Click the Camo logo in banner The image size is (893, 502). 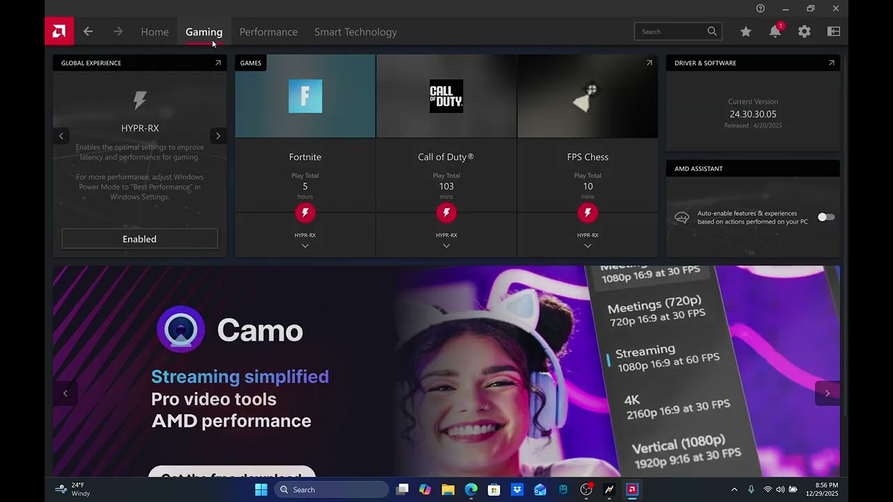point(181,329)
